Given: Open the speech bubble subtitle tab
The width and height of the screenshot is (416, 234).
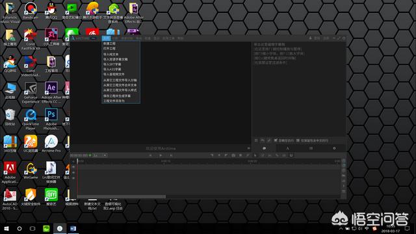Looking at the screenshot, I should coord(265,148).
